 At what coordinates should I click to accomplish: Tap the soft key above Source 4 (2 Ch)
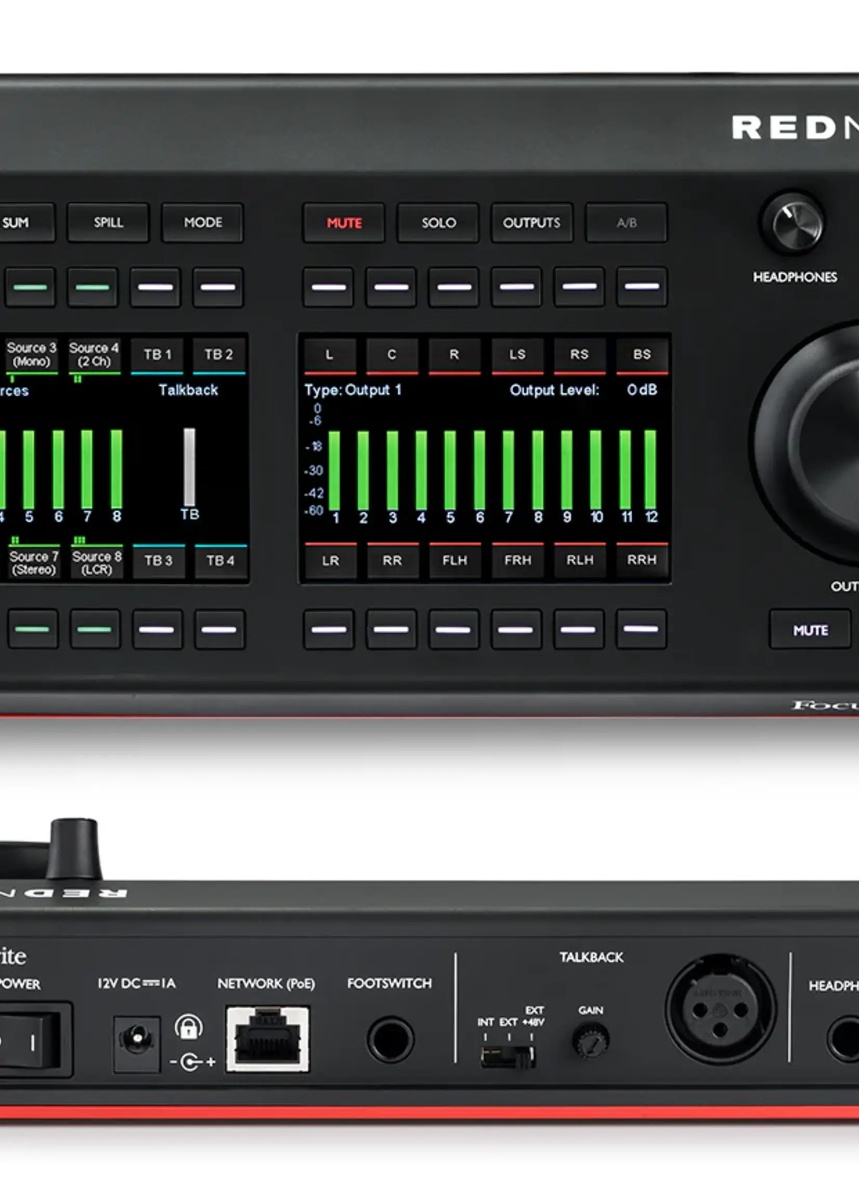point(93,287)
